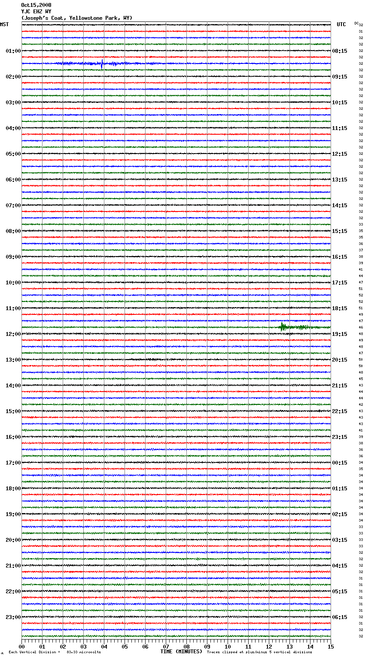Viewport: 365px width, 658px height.
Task: Click the '15' minute tick label on bottom axis
Action: (x=331, y=646)
